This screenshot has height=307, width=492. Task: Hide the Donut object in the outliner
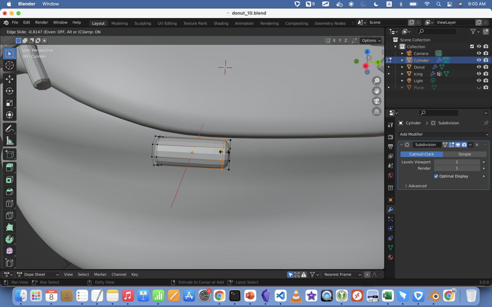tap(479, 67)
